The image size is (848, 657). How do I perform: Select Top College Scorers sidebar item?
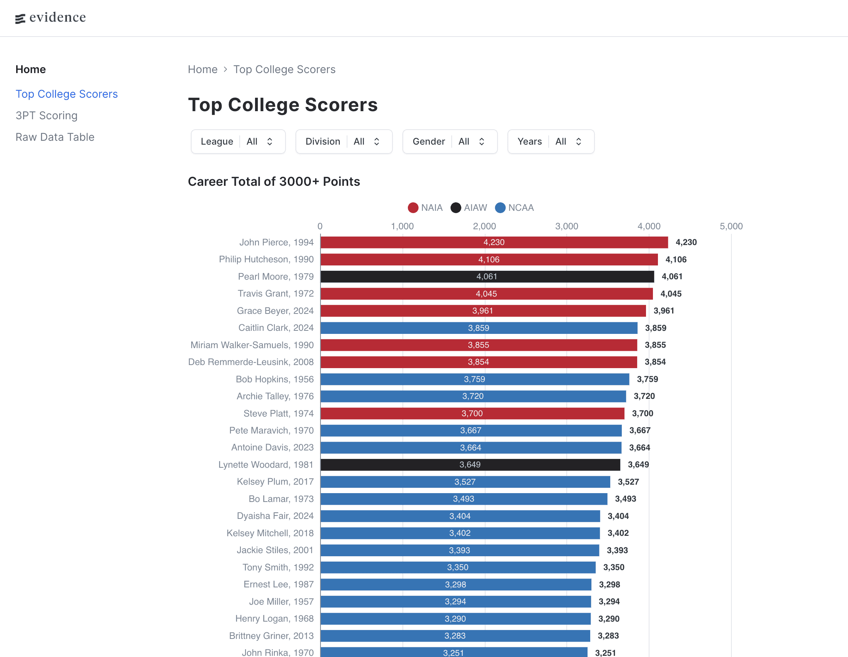tap(67, 94)
